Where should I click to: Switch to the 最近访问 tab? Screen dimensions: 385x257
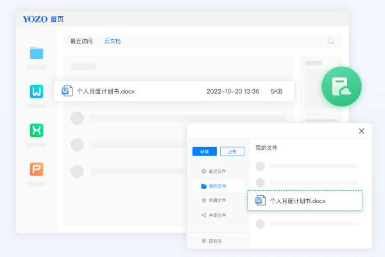81,41
